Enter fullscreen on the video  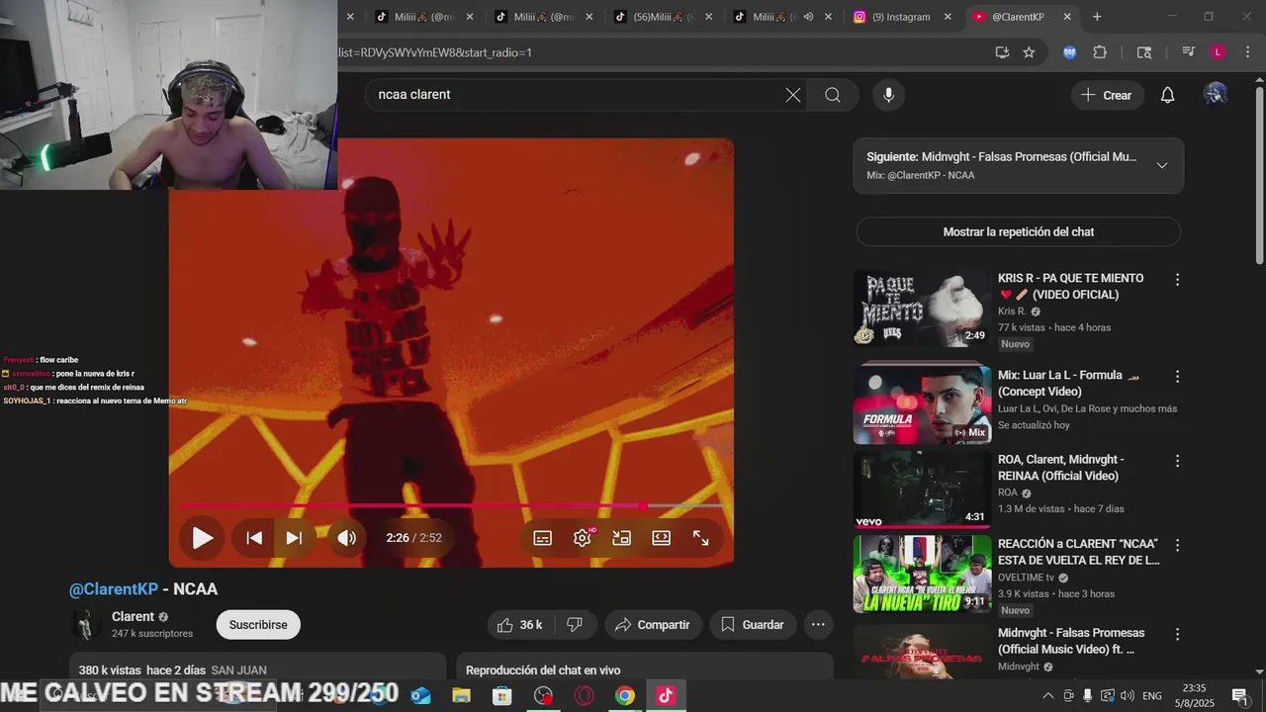coord(700,538)
